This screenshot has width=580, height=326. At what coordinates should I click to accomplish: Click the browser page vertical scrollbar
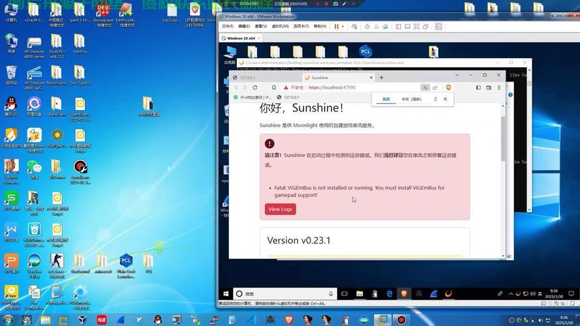(503, 139)
